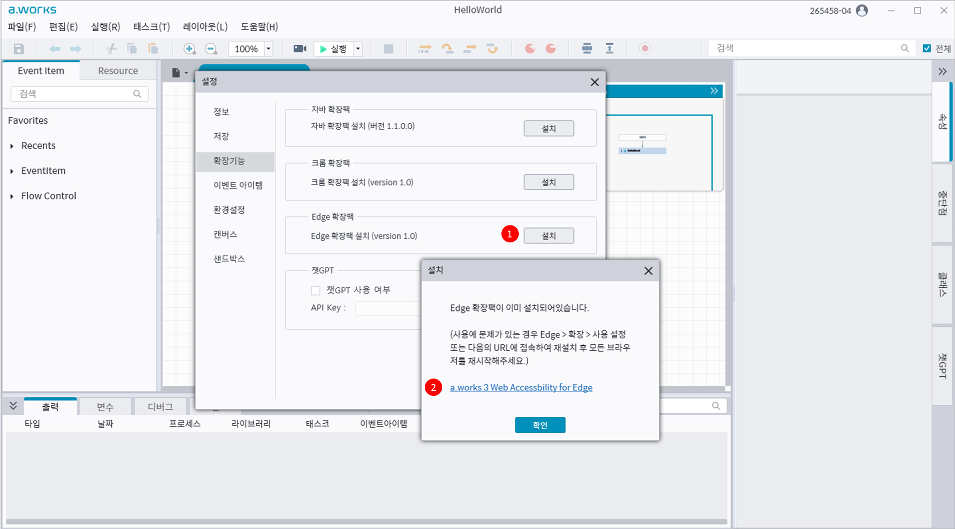Open the 실행 run options dropdown arrow
Viewport: 955px width, 529px height.
(358, 49)
